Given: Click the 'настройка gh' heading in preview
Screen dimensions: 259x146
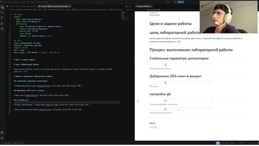Looking at the screenshot, I should click(160, 94).
